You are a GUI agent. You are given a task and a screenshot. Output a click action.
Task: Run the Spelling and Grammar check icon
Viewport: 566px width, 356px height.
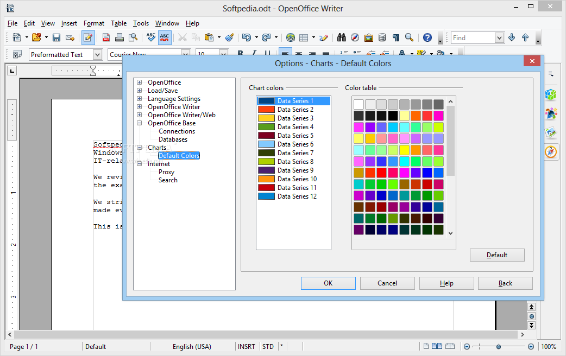point(151,37)
